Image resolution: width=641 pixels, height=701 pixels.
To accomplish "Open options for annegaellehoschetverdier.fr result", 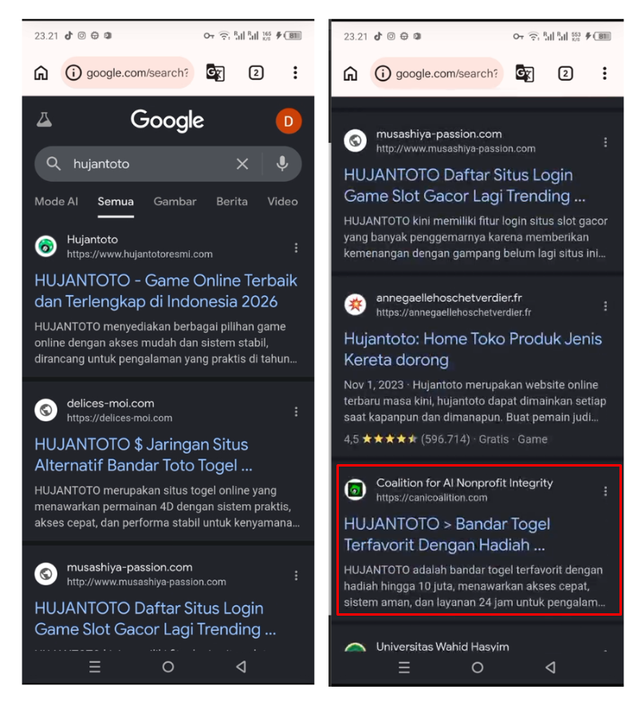I will (605, 305).
